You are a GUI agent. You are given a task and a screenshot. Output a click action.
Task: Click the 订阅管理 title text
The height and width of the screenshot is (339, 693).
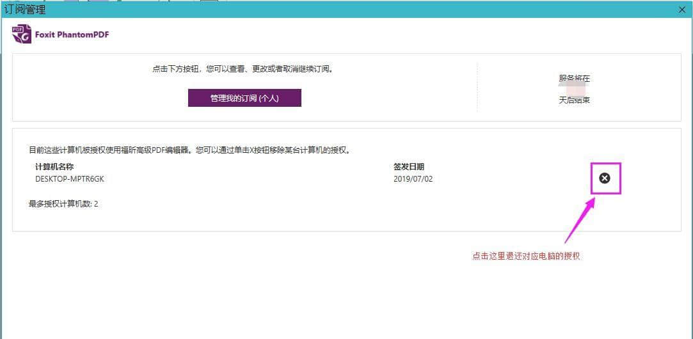(x=25, y=10)
